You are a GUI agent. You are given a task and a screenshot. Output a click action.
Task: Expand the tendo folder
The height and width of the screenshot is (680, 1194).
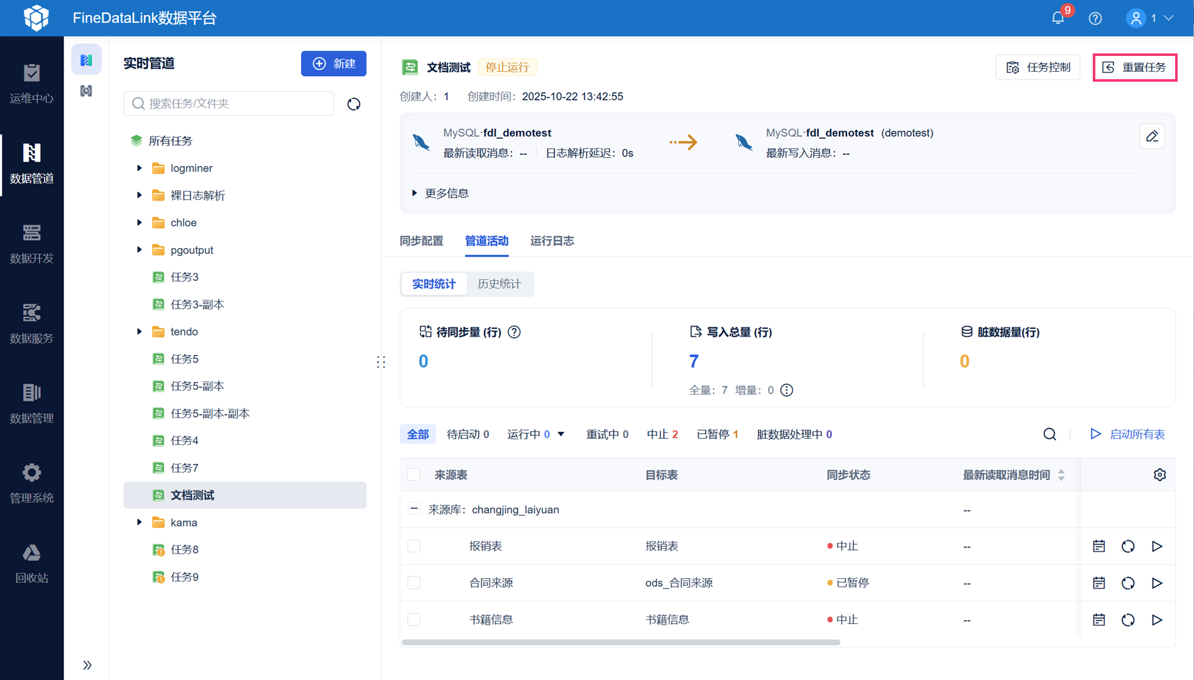tap(140, 331)
